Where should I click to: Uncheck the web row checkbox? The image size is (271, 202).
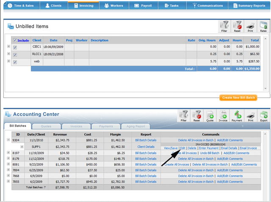pyautogui.click(x=15, y=62)
